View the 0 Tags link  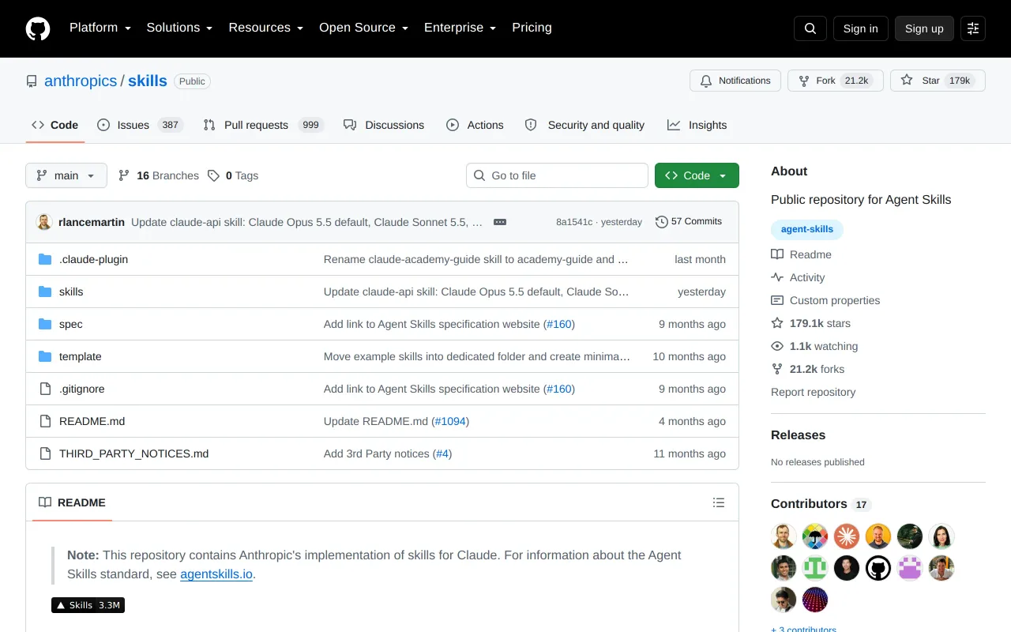click(233, 175)
